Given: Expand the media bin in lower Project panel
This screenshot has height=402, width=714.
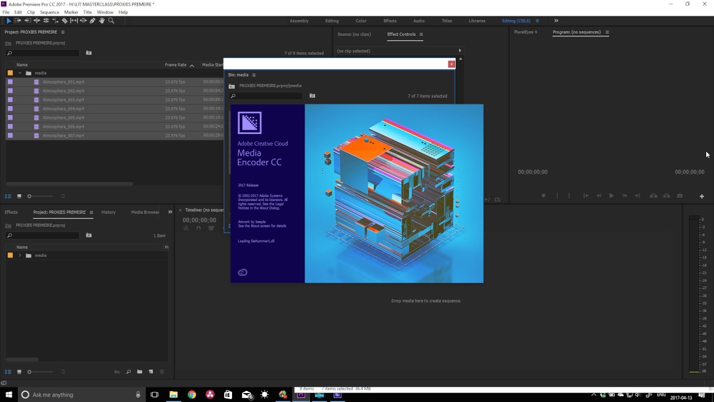Looking at the screenshot, I should click(20, 255).
